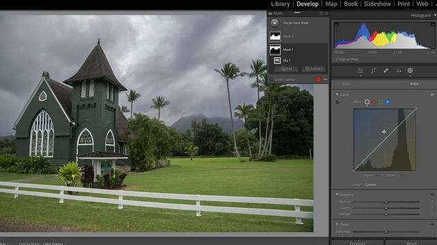
Task: Click the Reset button
Action: [412, 243]
